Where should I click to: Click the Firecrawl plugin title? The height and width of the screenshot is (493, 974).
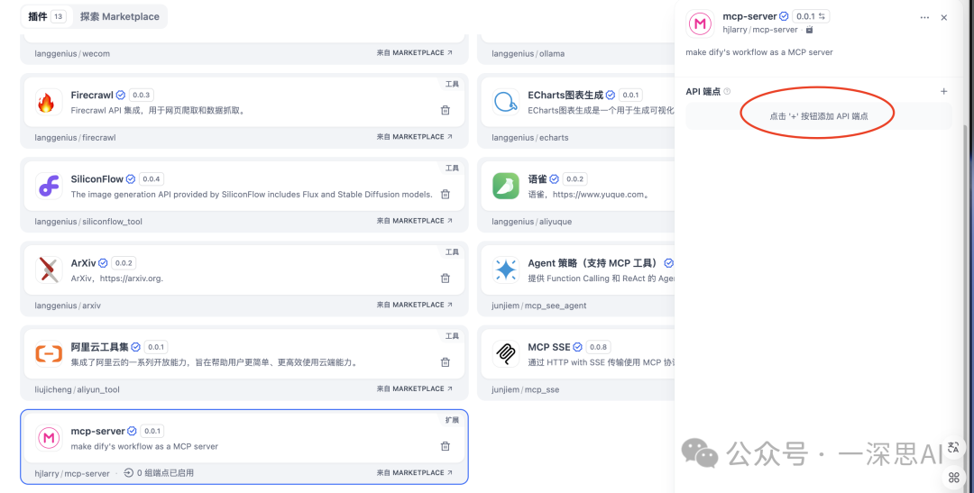coord(92,95)
